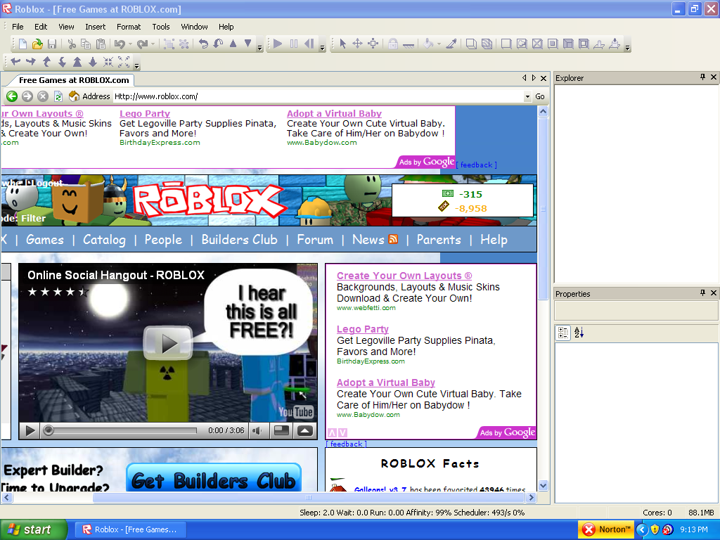Click the Builders Club navigation link

pyautogui.click(x=239, y=240)
